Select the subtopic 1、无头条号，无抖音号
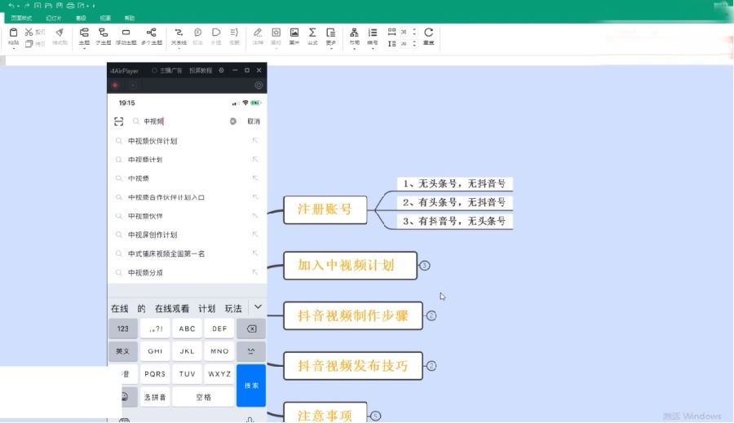This screenshot has height=423, width=734. click(x=454, y=183)
